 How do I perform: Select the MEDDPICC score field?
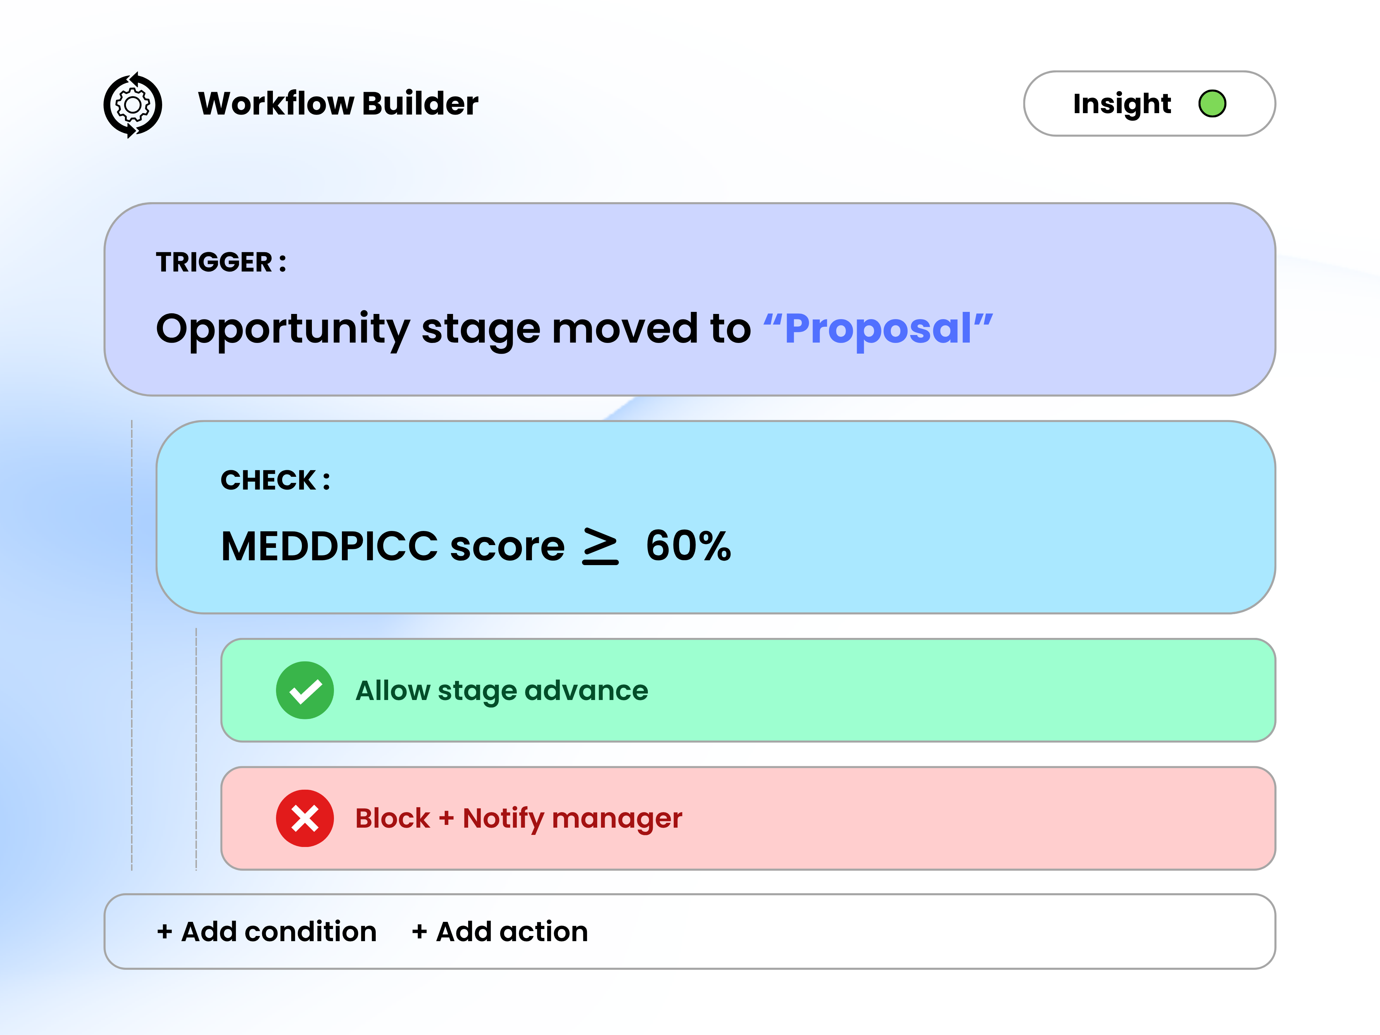click(x=392, y=546)
